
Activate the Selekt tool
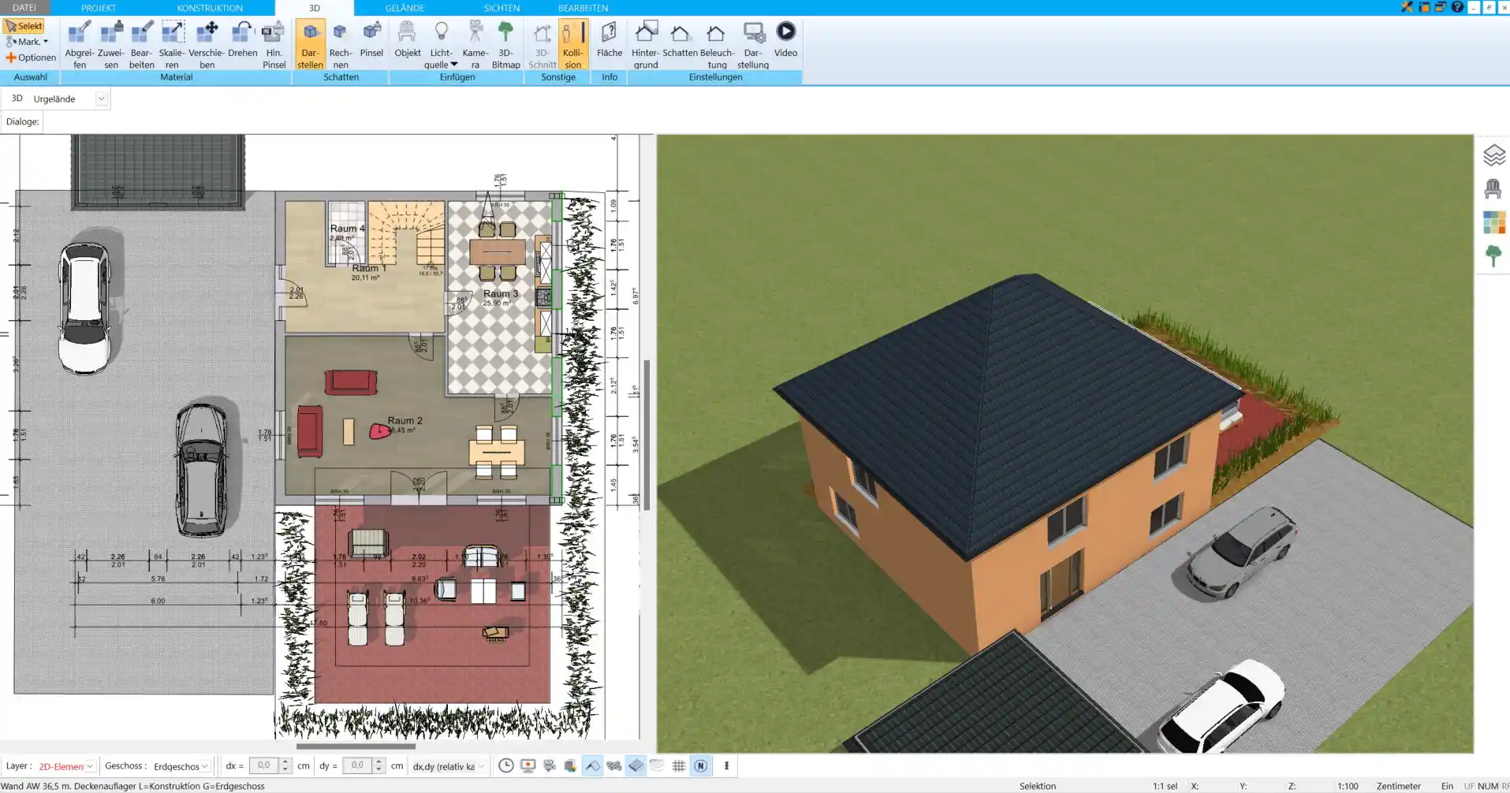pos(24,26)
